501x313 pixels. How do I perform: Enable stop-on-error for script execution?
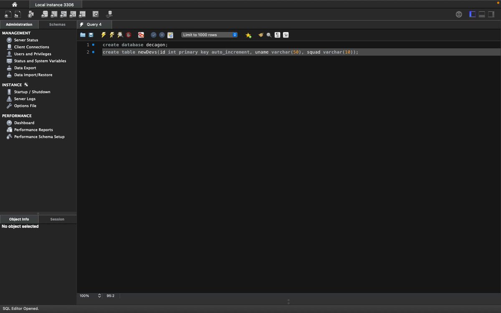(141, 35)
